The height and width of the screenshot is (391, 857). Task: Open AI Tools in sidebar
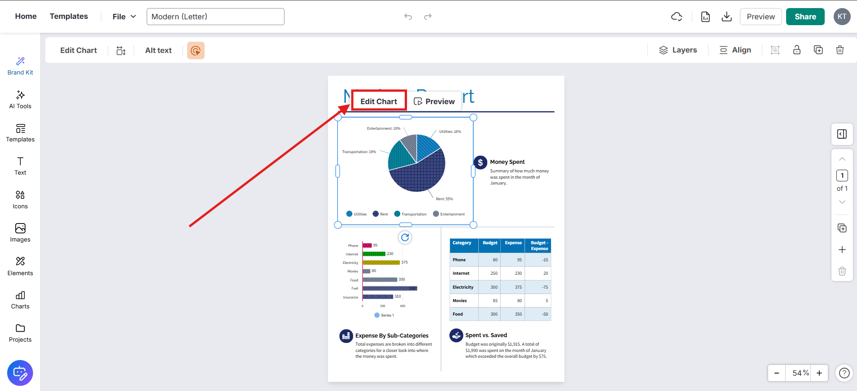tap(20, 100)
